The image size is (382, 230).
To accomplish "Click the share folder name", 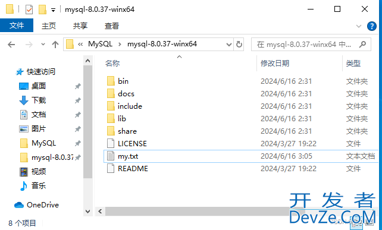I will [x=127, y=131].
